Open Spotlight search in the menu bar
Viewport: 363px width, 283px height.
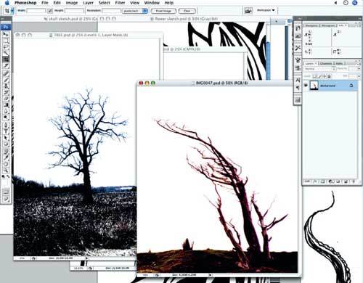click(355, 3)
